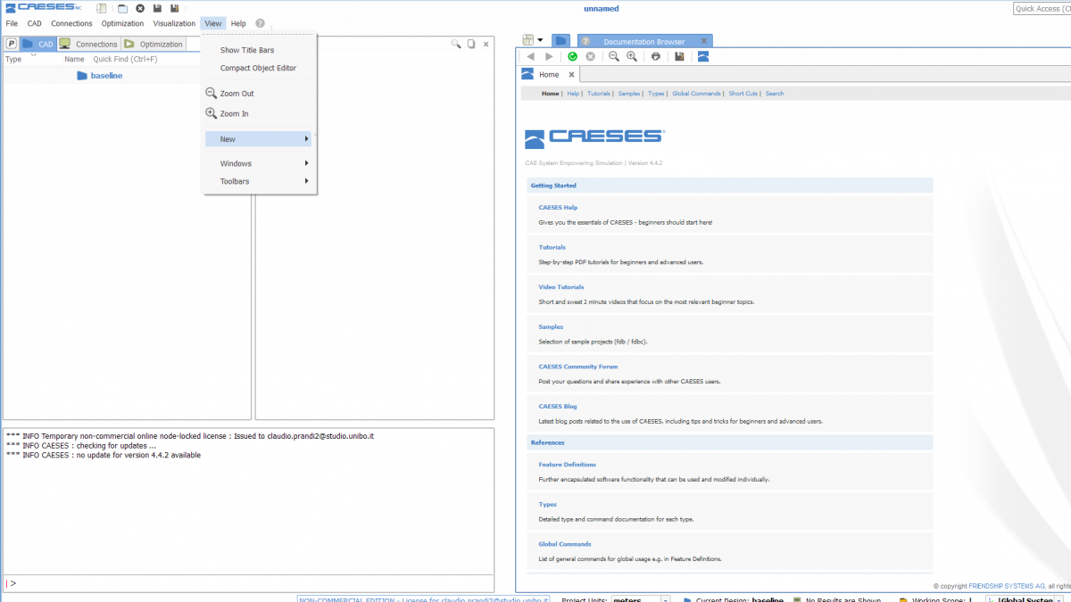
Task: Open the Types link in navigation bar
Action: 656,94
